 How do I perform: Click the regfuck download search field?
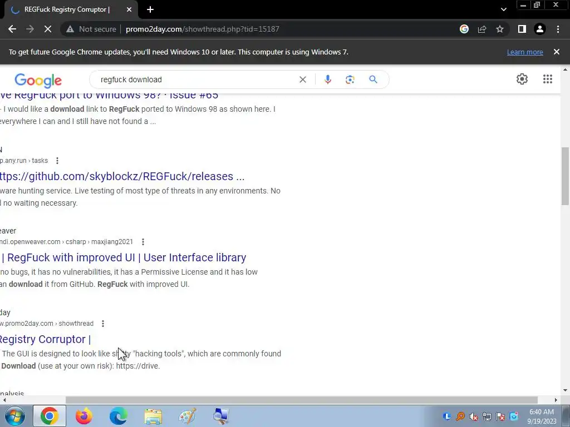(x=196, y=80)
